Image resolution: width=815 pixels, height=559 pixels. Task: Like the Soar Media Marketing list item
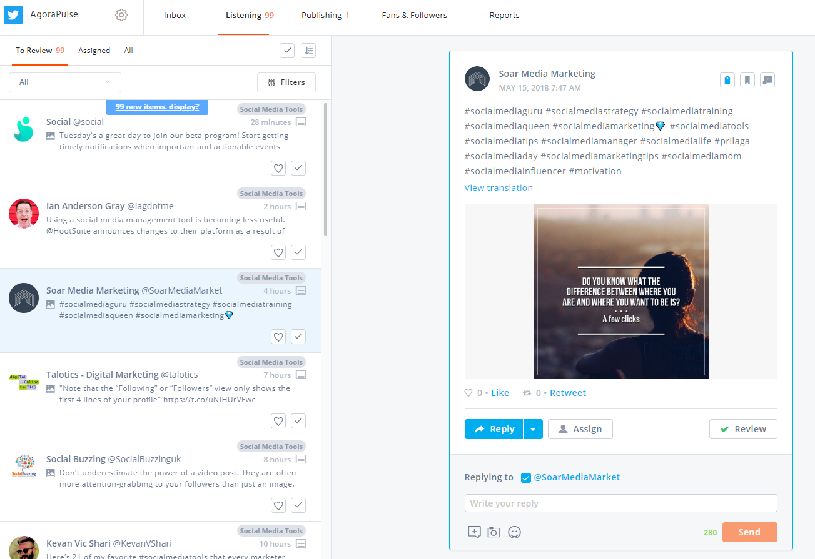pos(278,337)
